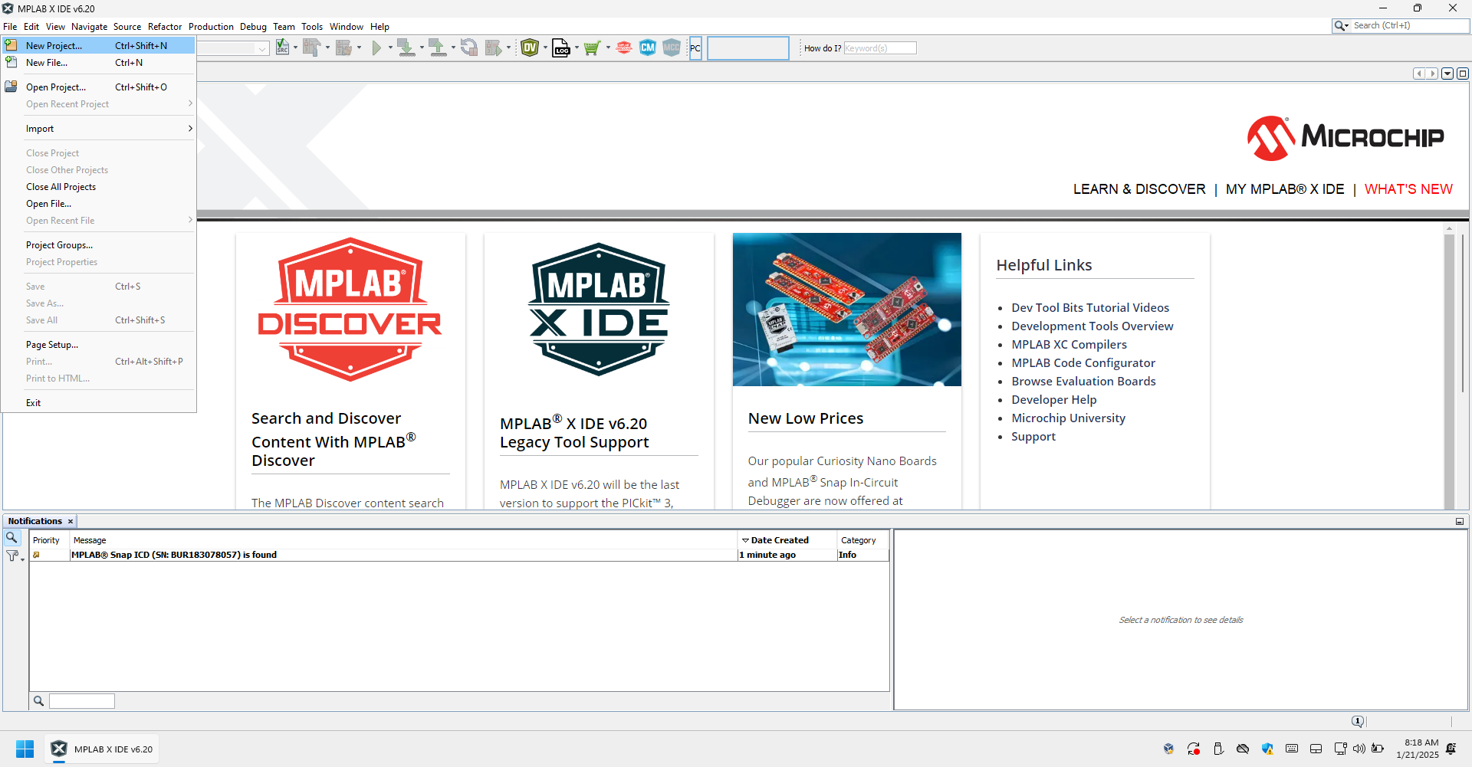Viewport: 1472px width, 767px height.
Task: Select New File... menu entry
Action: pos(98,63)
